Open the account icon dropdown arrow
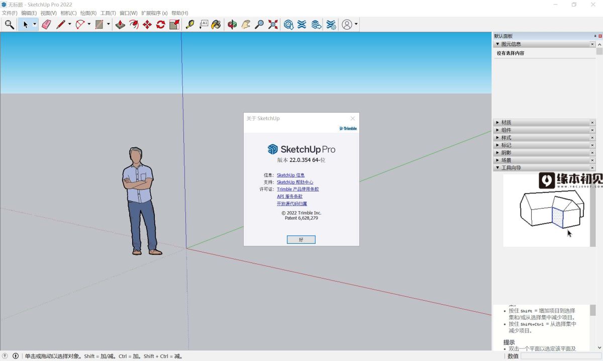 (356, 24)
